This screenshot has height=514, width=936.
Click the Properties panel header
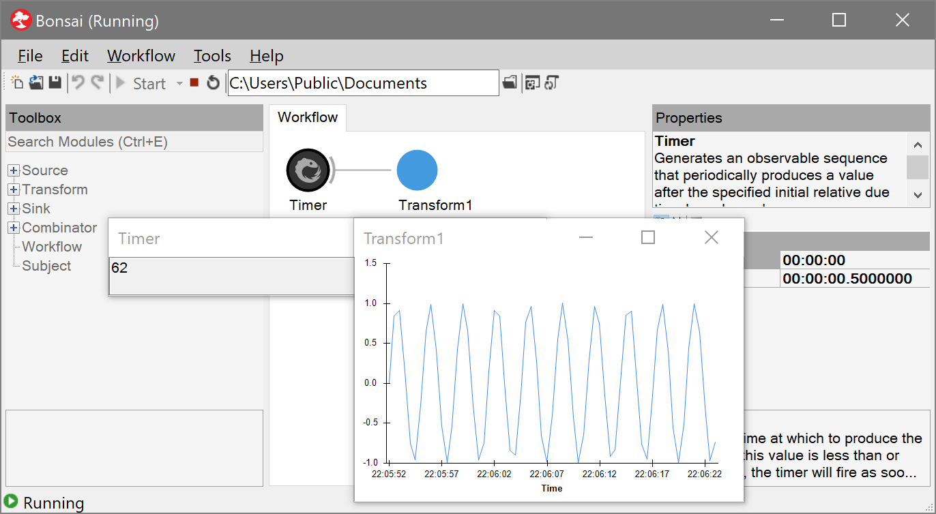[x=791, y=118]
